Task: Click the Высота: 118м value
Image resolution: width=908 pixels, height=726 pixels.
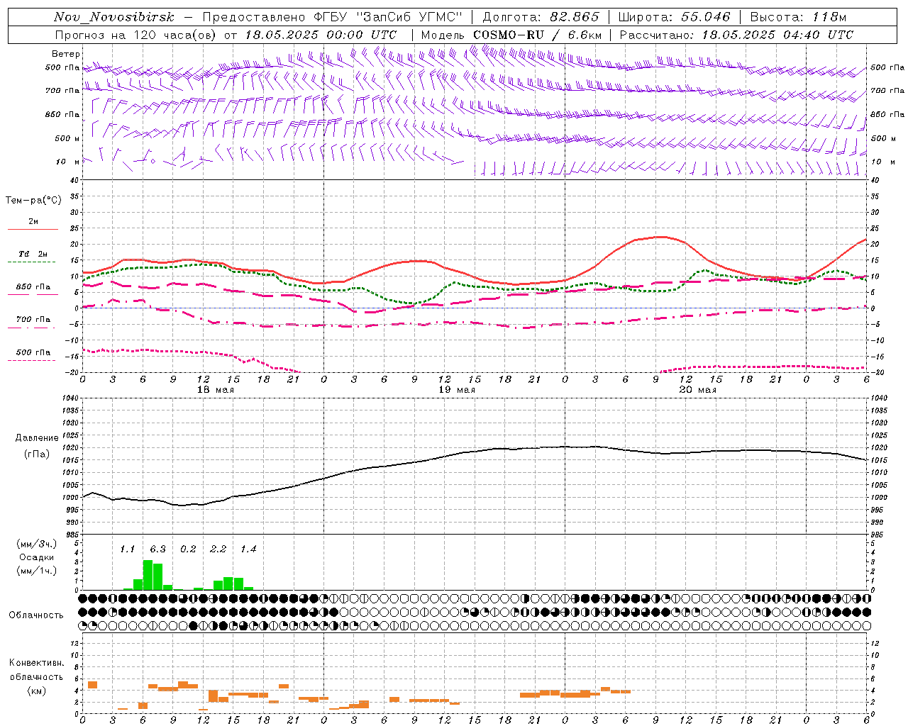Action: pyautogui.click(x=799, y=17)
